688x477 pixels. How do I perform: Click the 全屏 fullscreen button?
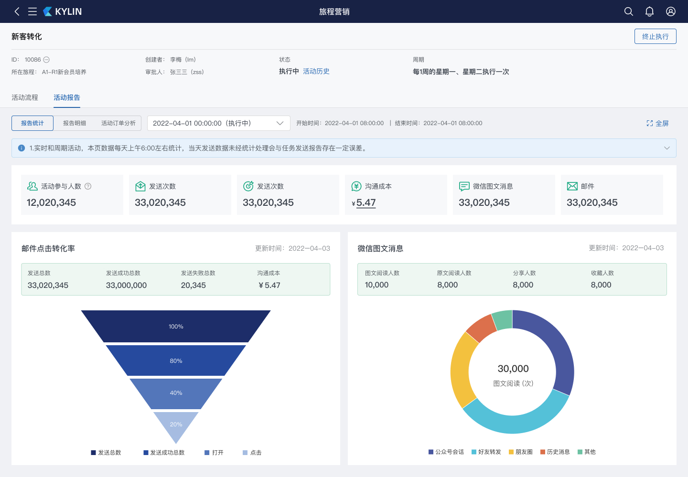[657, 123]
